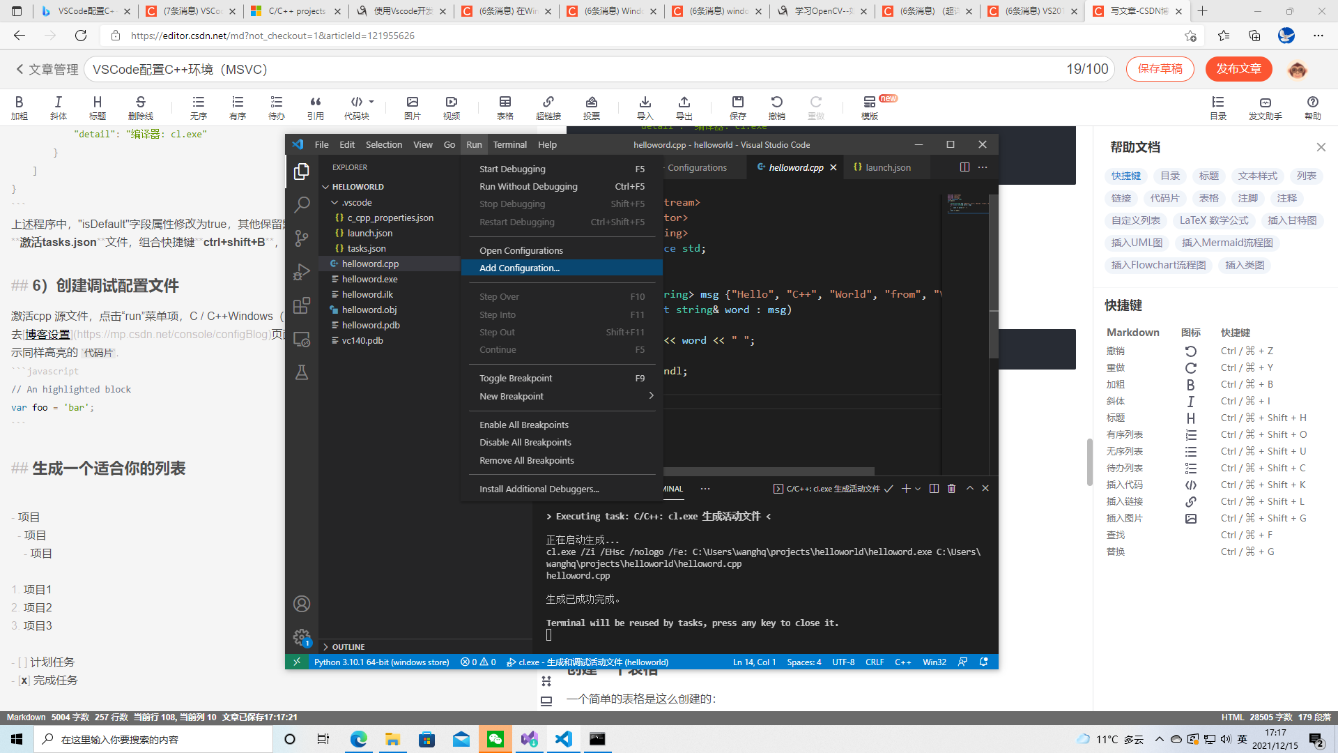
Task: Click the Windows search box
Action: [x=153, y=739]
